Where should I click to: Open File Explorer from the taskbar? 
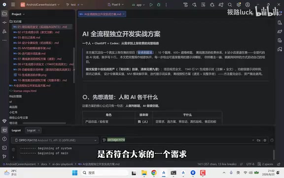(144, 173)
